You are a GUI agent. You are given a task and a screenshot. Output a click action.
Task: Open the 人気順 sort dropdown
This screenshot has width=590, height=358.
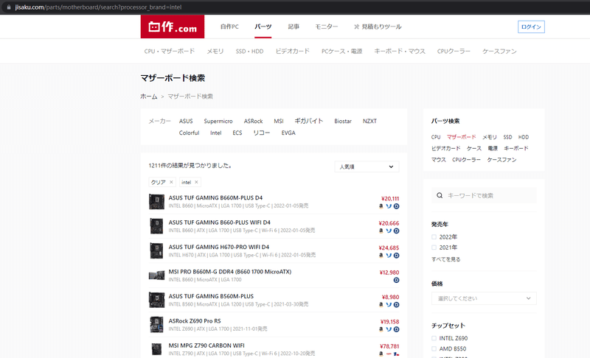[x=367, y=166]
